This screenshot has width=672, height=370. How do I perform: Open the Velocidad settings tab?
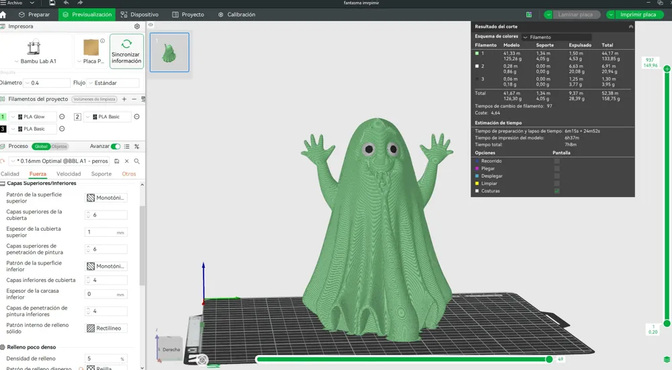pyautogui.click(x=69, y=174)
